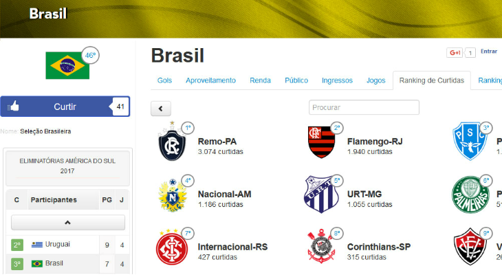Click the URT-MG club crest
502x275 pixels.
321,195
